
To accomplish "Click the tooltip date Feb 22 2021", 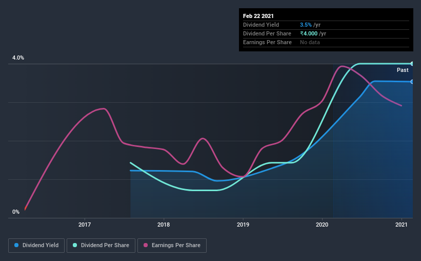I will (x=258, y=16).
